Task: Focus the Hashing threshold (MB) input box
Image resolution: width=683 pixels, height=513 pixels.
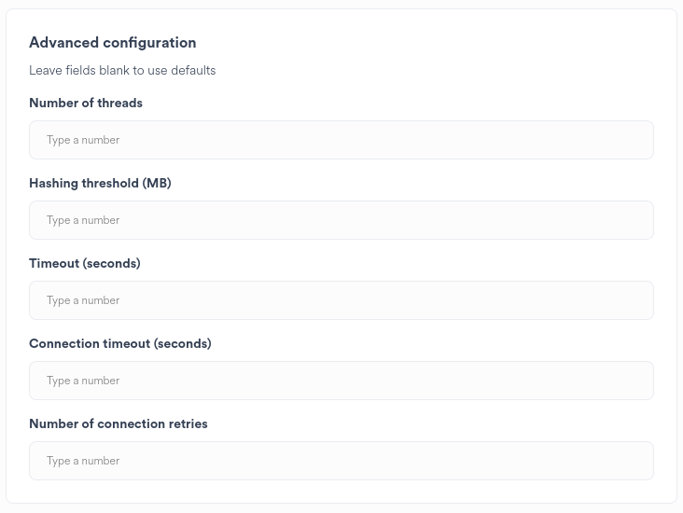Action: [341, 220]
